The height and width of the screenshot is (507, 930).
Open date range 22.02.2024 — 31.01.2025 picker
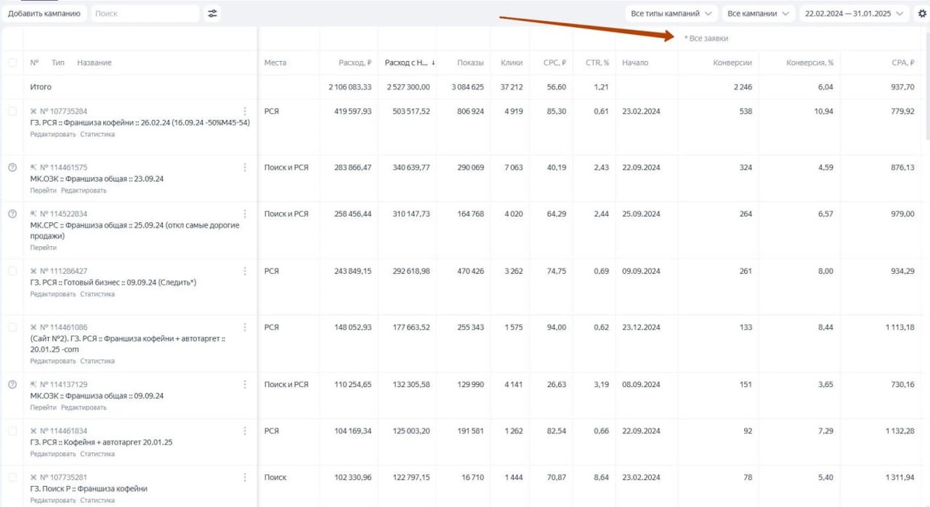pos(856,13)
